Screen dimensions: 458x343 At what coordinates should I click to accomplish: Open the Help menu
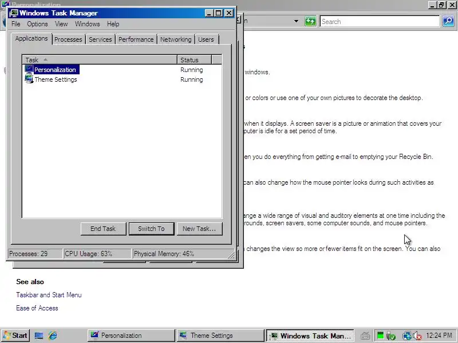(x=113, y=24)
